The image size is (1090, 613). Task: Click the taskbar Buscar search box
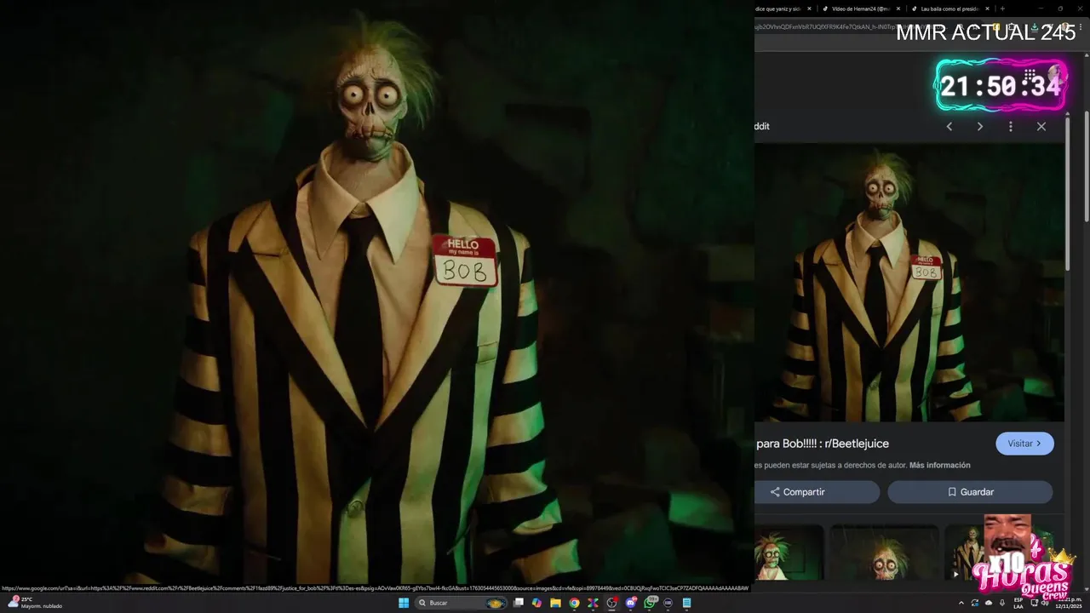tap(462, 603)
